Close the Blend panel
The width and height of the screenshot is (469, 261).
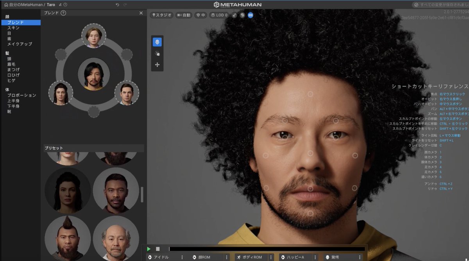tap(141, 13)
